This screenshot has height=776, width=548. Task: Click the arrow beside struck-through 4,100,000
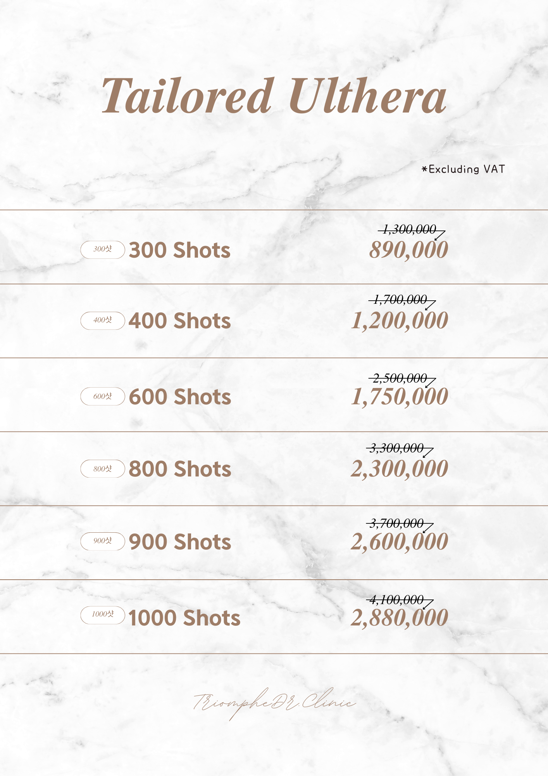point(428,604)
